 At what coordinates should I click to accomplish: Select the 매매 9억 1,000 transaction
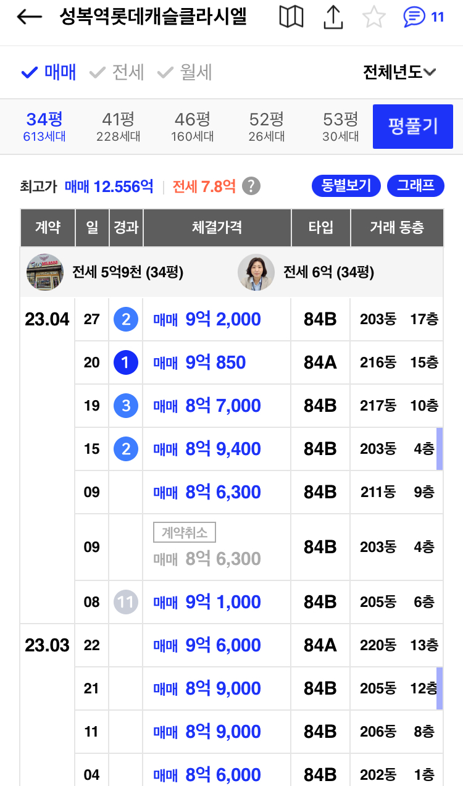coord(207,602)
